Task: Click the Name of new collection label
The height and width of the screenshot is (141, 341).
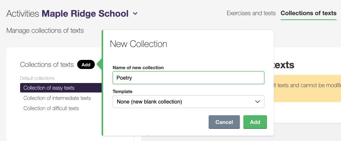Action: point(138,67)
